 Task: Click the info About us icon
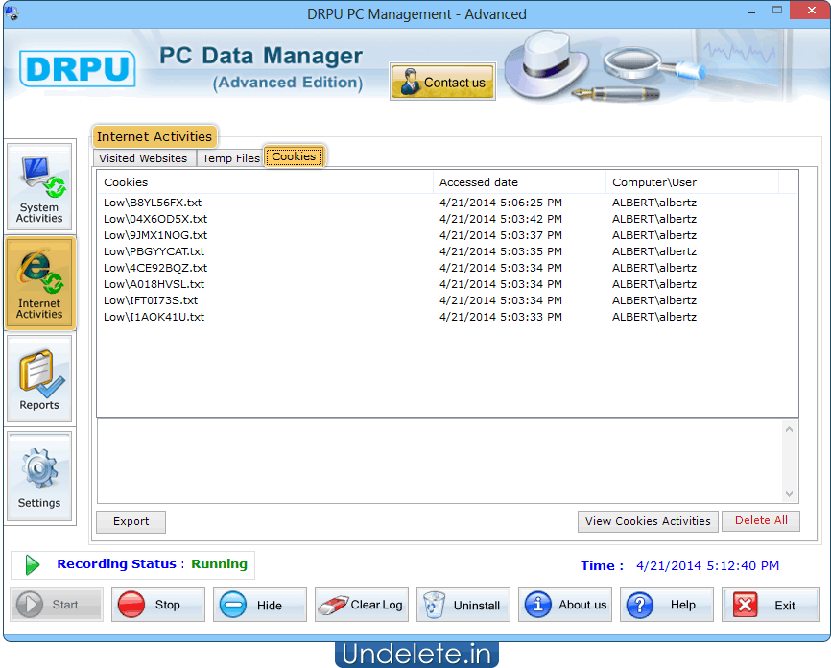click(x=538, y=605)
